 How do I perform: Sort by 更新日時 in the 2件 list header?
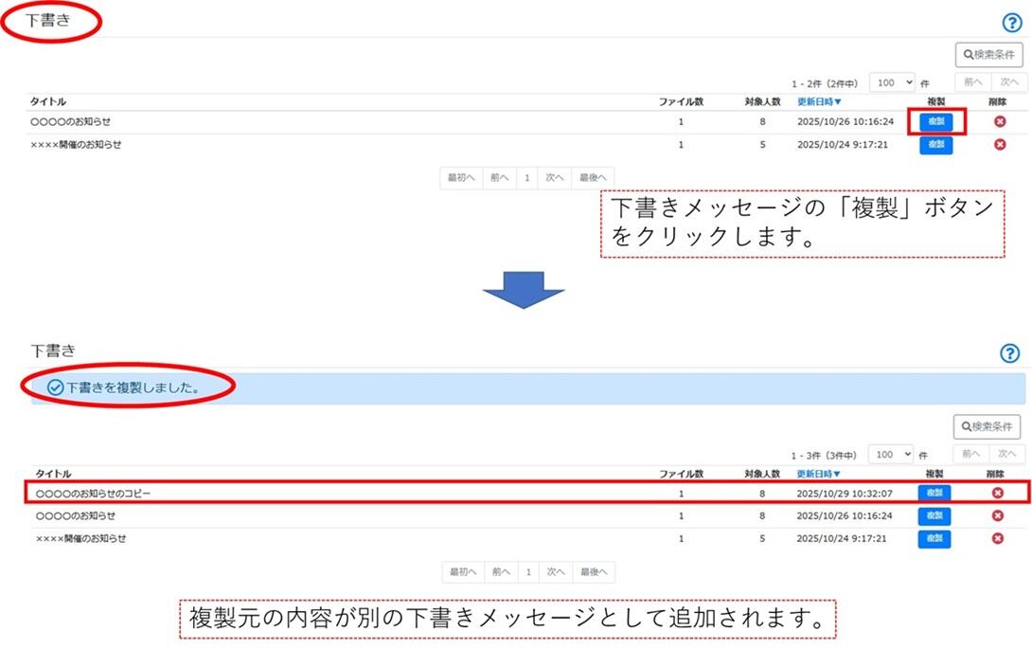[x=819, y=101]
